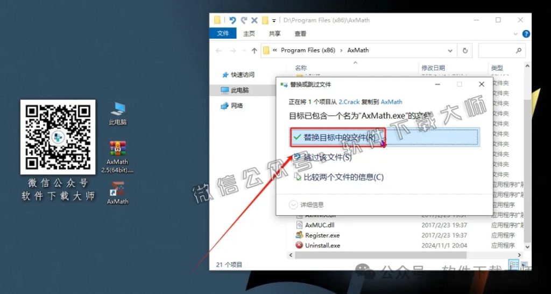Go back with the left arrow
Screen dimensions: 551x294
coord(218,51)
